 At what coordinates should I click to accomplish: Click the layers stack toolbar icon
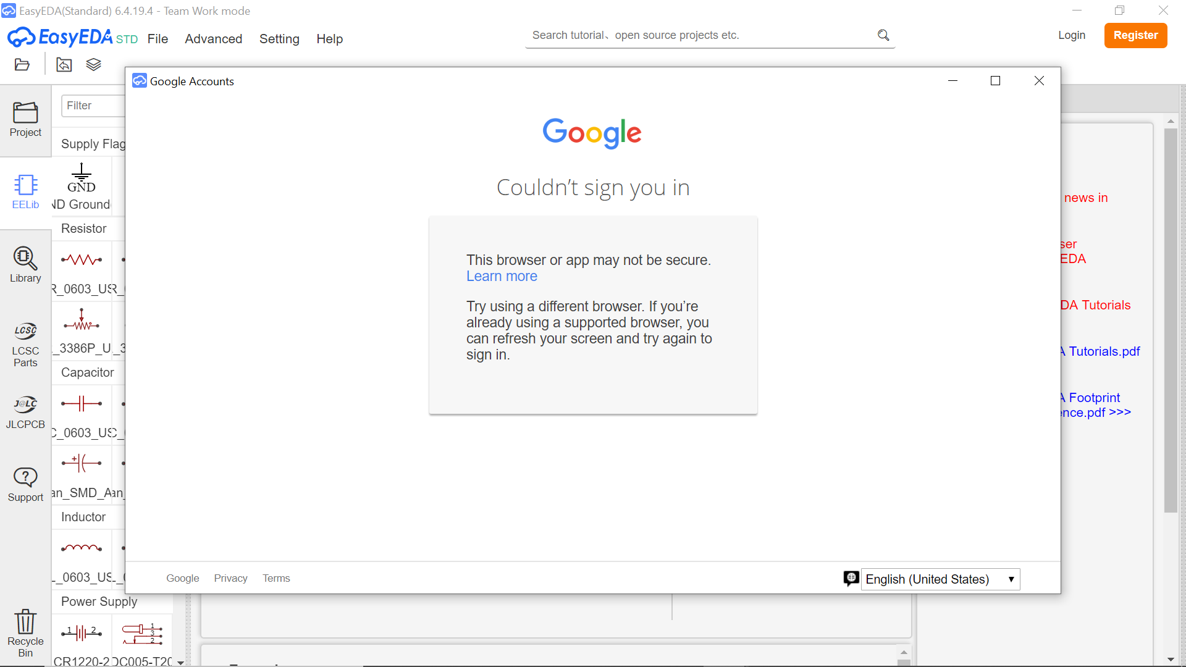[x=93, y=65]
